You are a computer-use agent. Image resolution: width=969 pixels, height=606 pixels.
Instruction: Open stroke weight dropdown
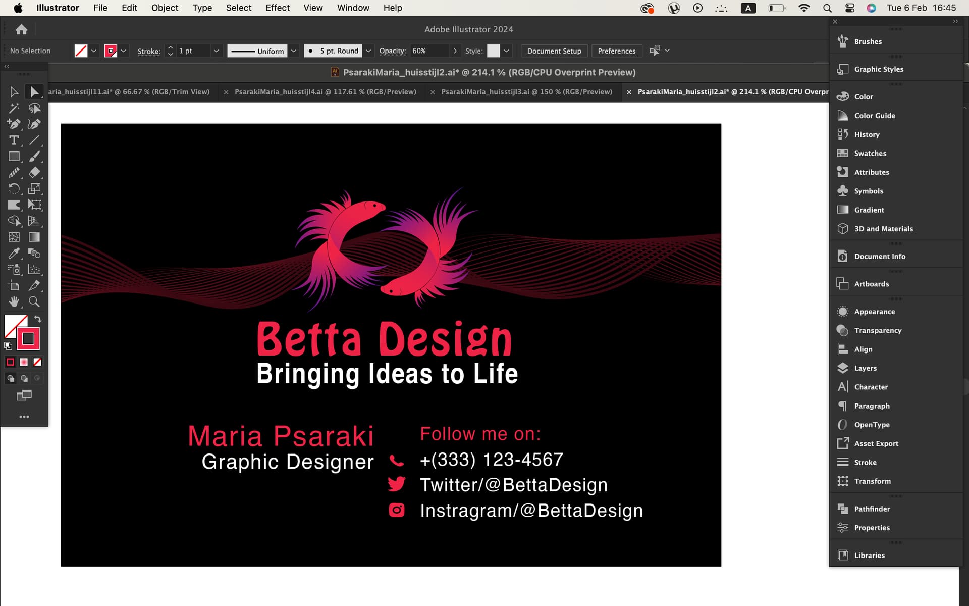pyautogui.click(x=216, y=51)
